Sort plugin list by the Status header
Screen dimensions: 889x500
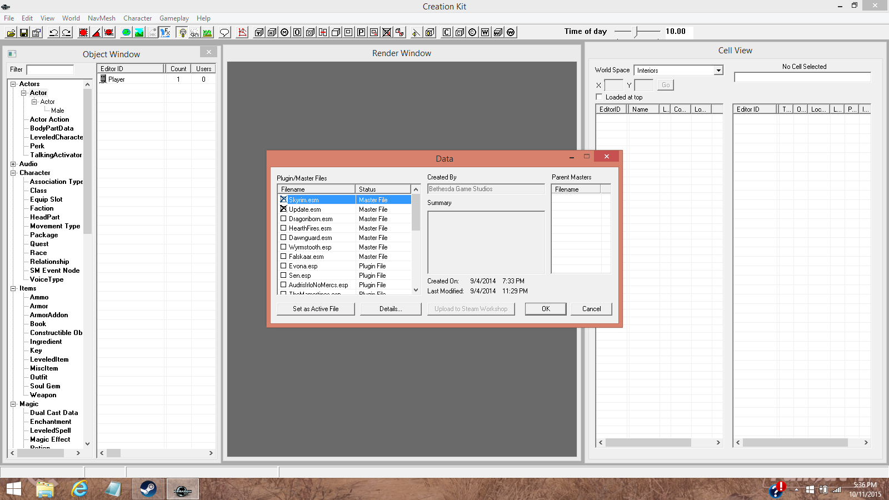pos(383,189)
